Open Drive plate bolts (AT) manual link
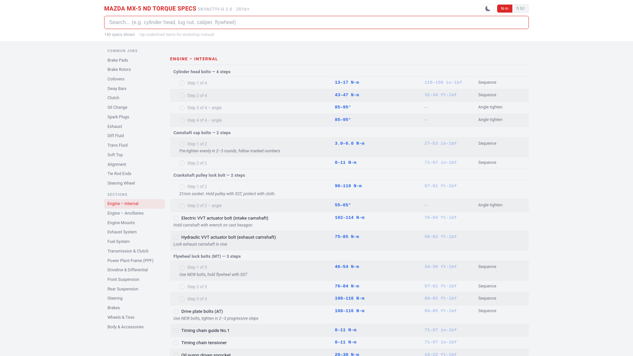The height and width of the screenshot is (356, 633). tap(202, 311)
